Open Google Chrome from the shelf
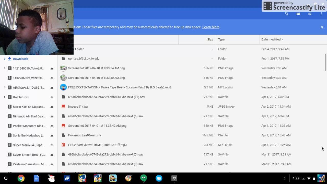The image size is (327, 184). [21, 178]
